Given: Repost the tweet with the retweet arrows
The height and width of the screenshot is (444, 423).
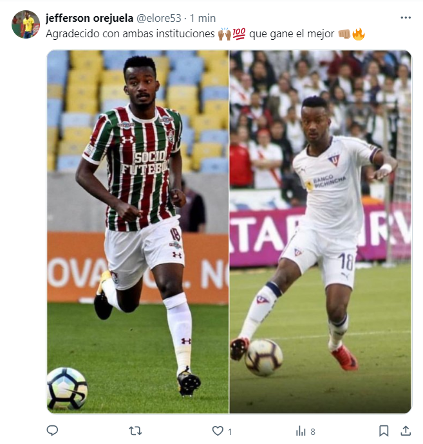Looking at the screenshot, I should (x=135, y=431).
